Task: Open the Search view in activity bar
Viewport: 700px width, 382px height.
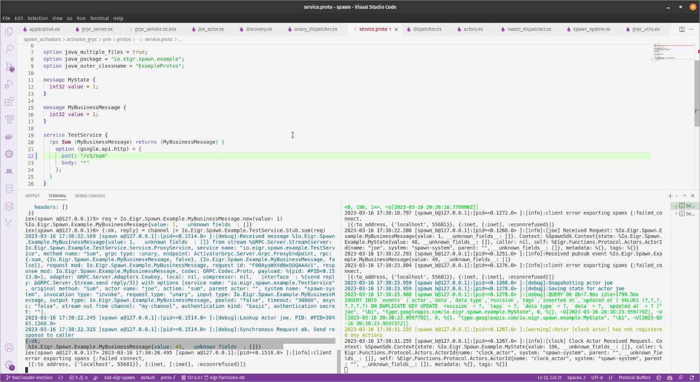Action: [x=9, y=49]
